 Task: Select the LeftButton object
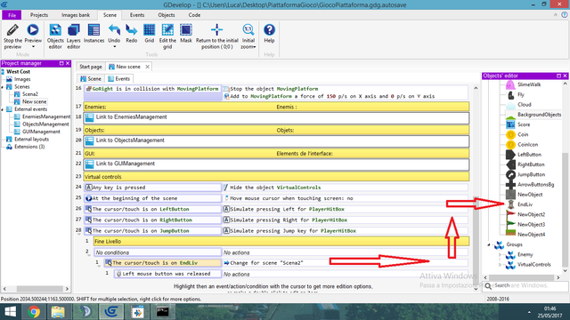click(x=529, y=155)
